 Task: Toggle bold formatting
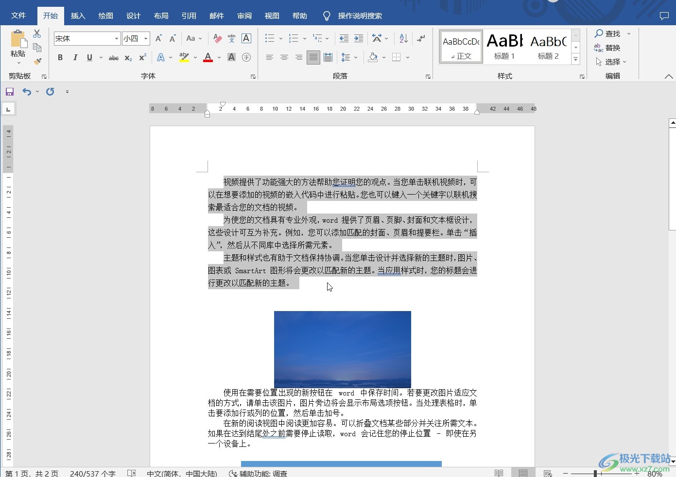tap(60, 57)
